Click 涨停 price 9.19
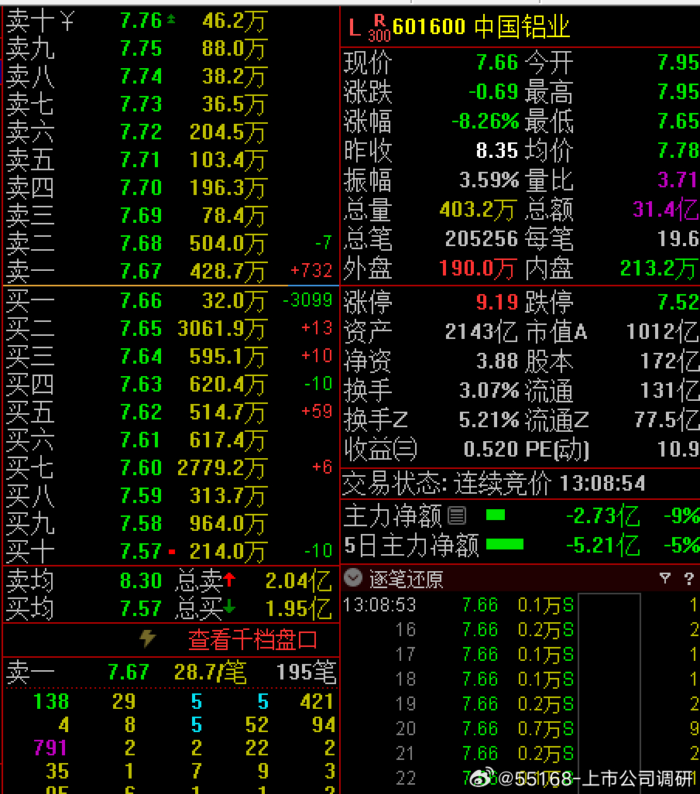Screen dimensions: 700x794 coord(497,303)
